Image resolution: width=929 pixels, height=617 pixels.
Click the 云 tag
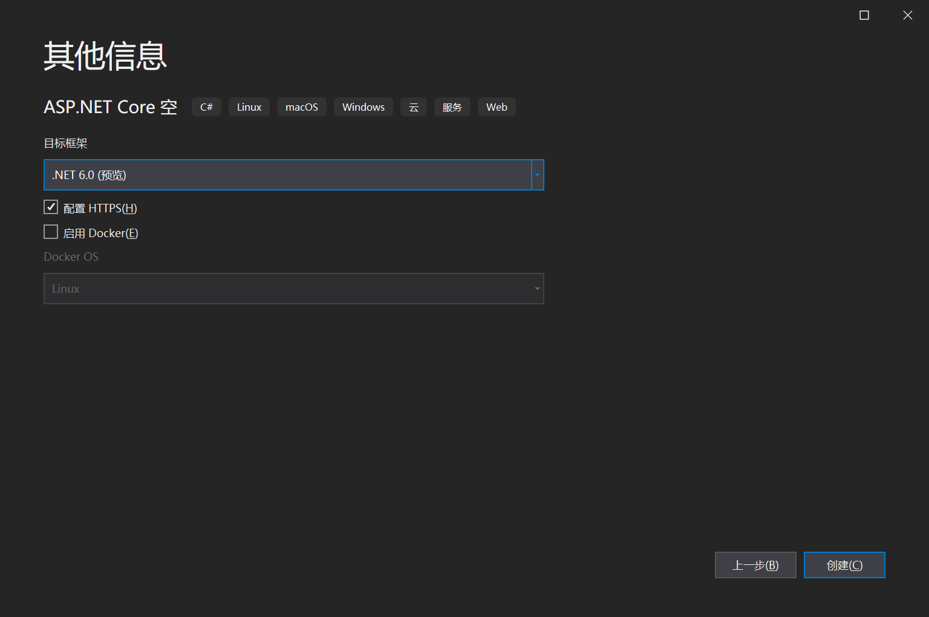click(x=414, y=107)
